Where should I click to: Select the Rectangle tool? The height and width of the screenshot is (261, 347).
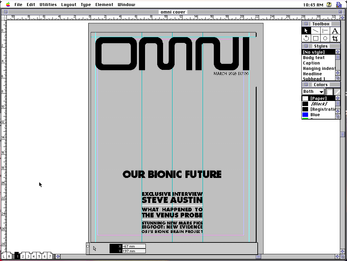(315, 38)
